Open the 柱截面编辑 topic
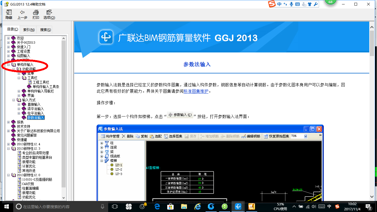This screenshot has height=212, width=377. [x=30, y=188]
